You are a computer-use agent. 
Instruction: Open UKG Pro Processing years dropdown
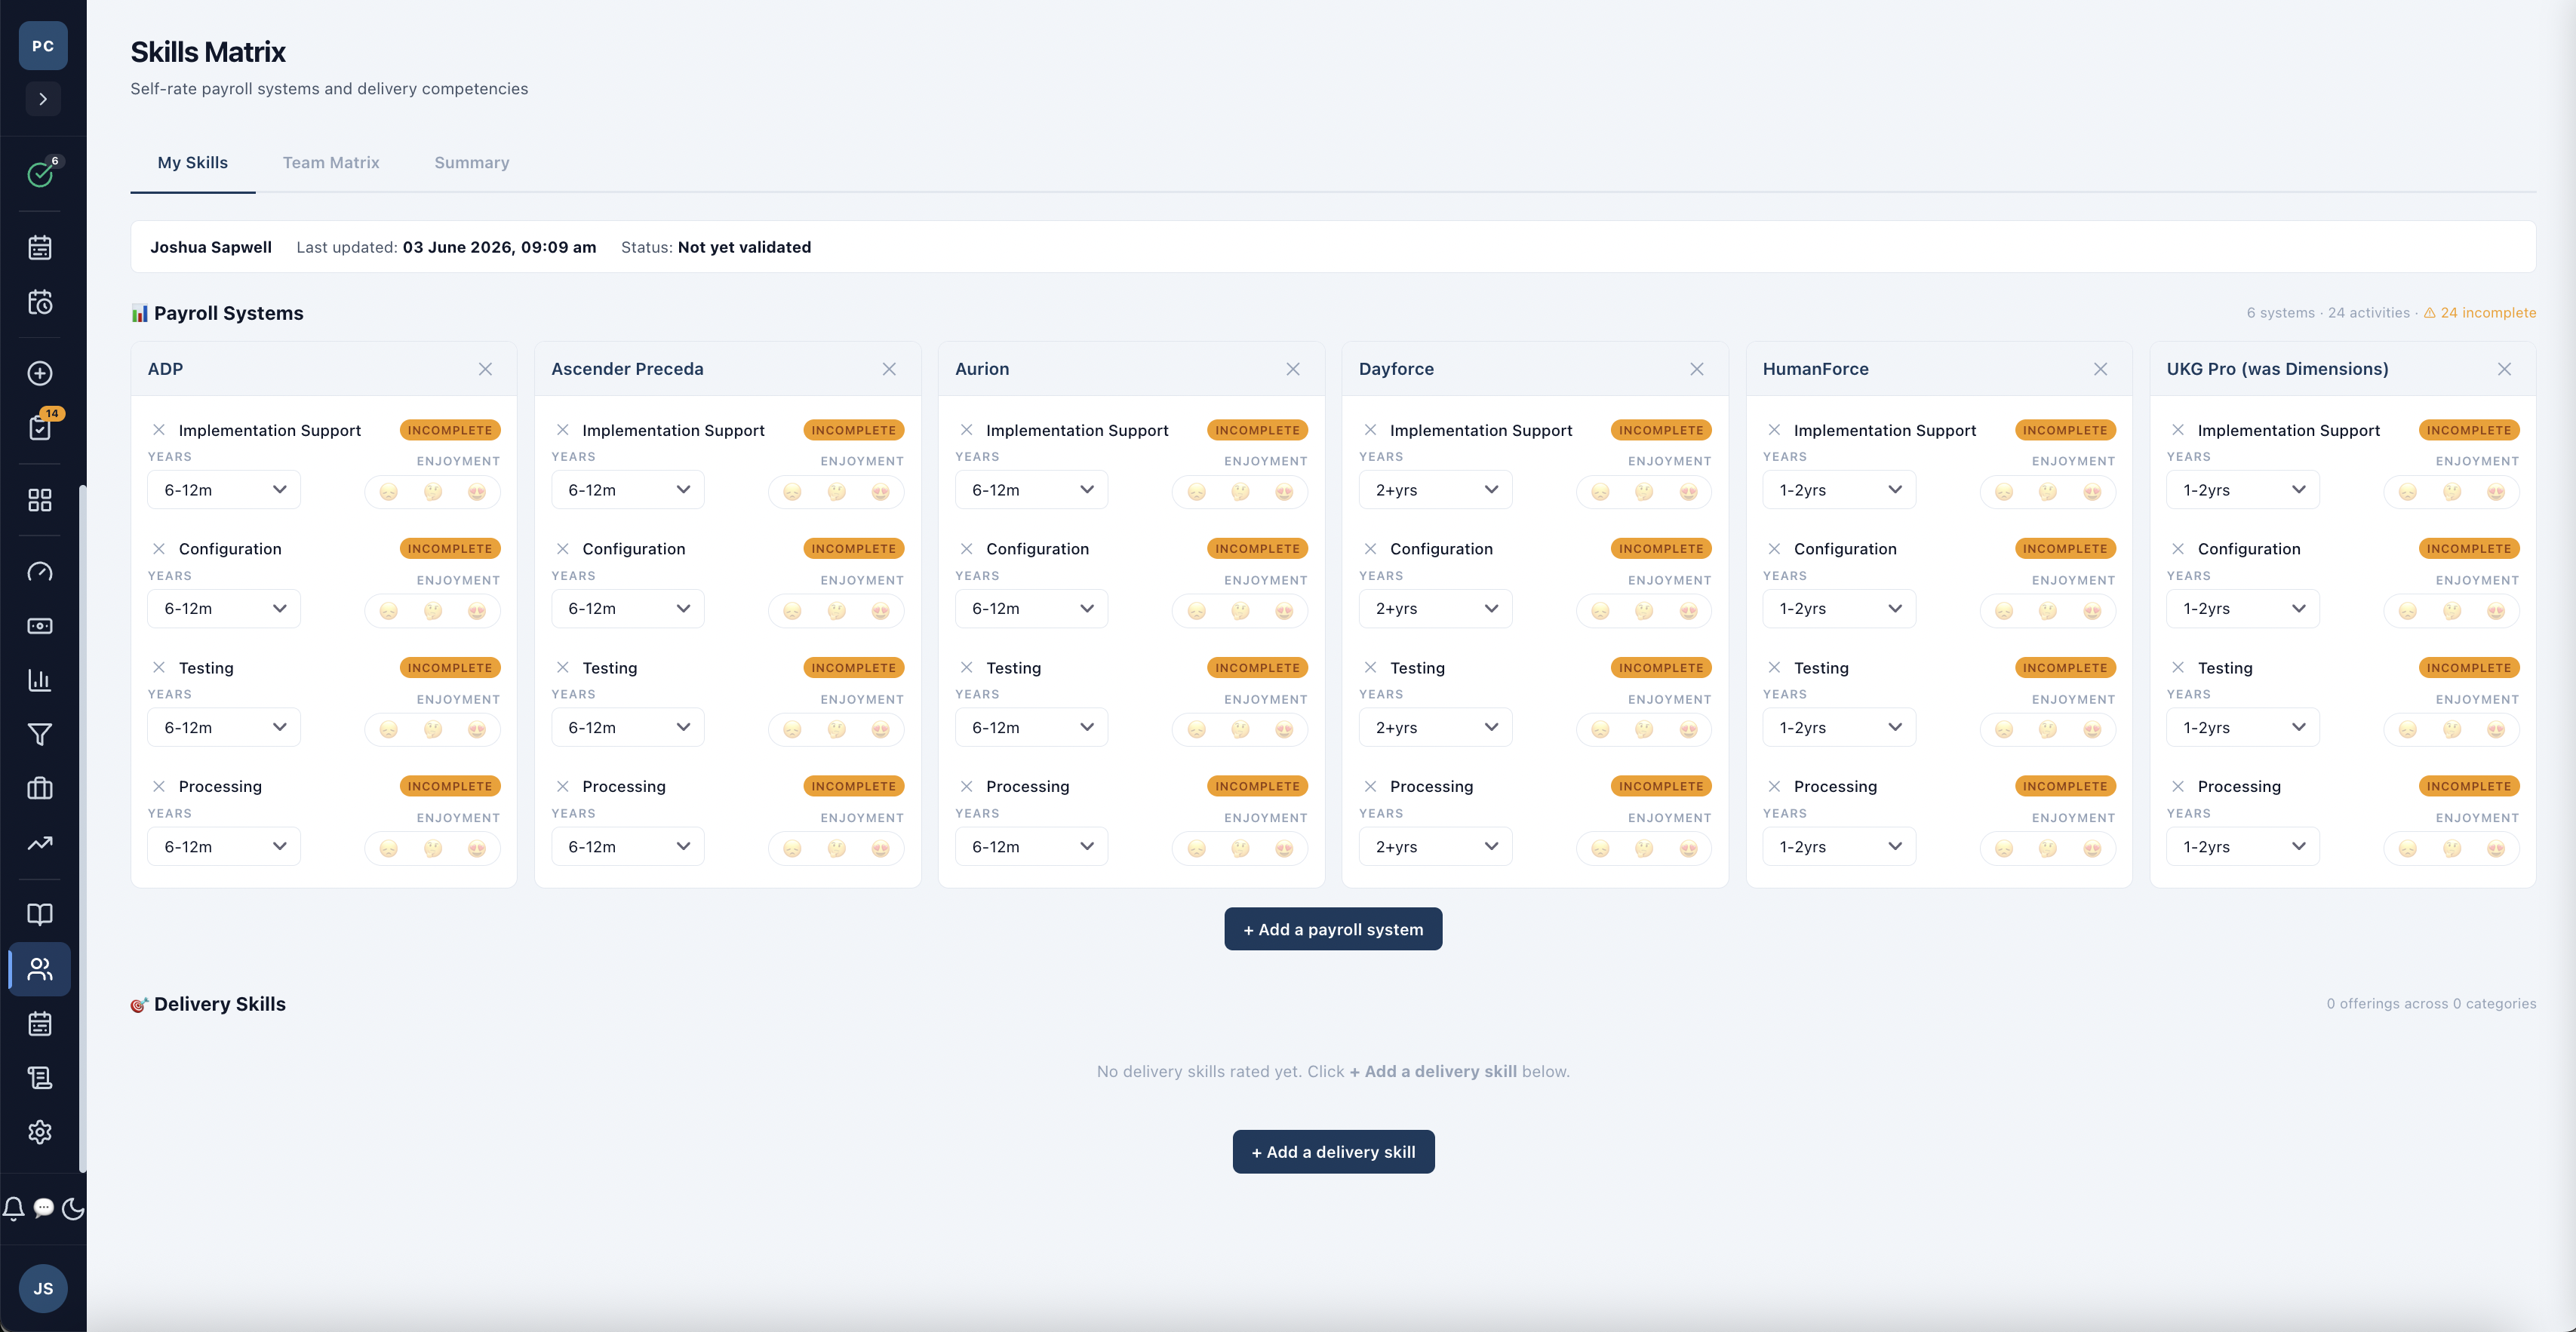2244,846
